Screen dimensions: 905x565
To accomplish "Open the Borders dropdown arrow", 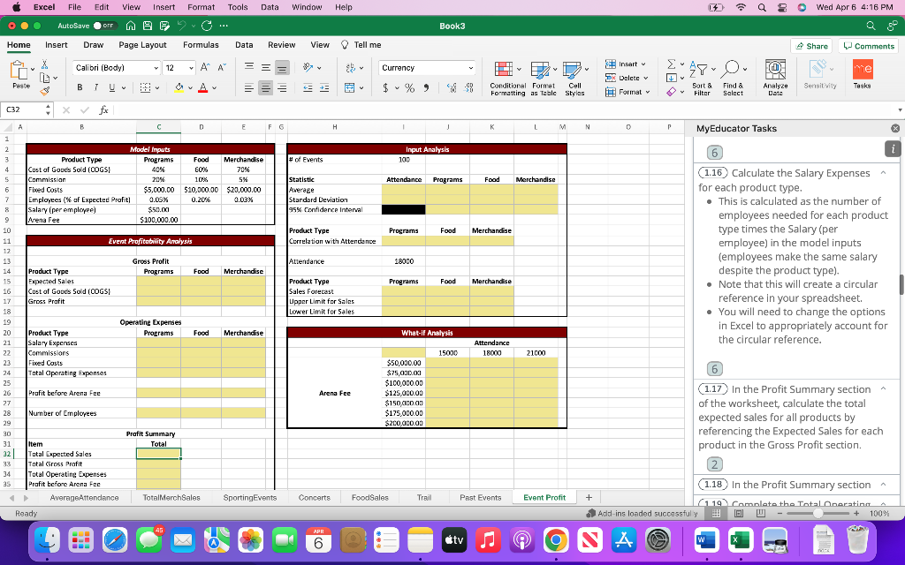I will (x=157, y=88).
